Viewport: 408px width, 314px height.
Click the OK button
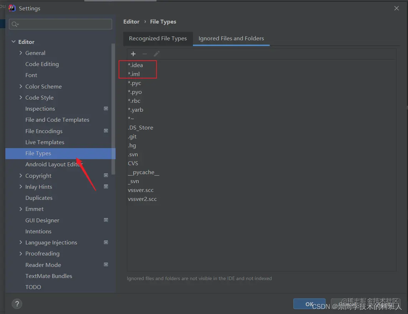click(309, 304)
